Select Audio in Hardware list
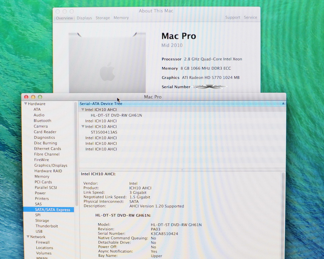 click(x=39, y=115)
